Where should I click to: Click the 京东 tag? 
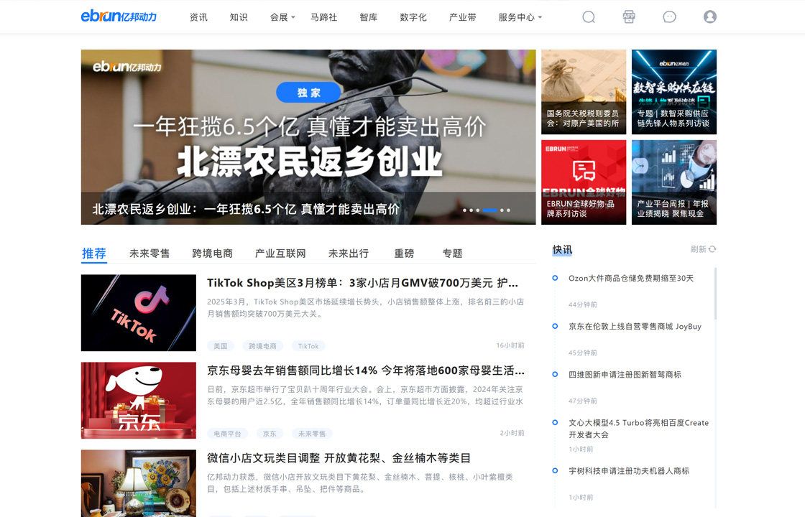click(270, 434)
